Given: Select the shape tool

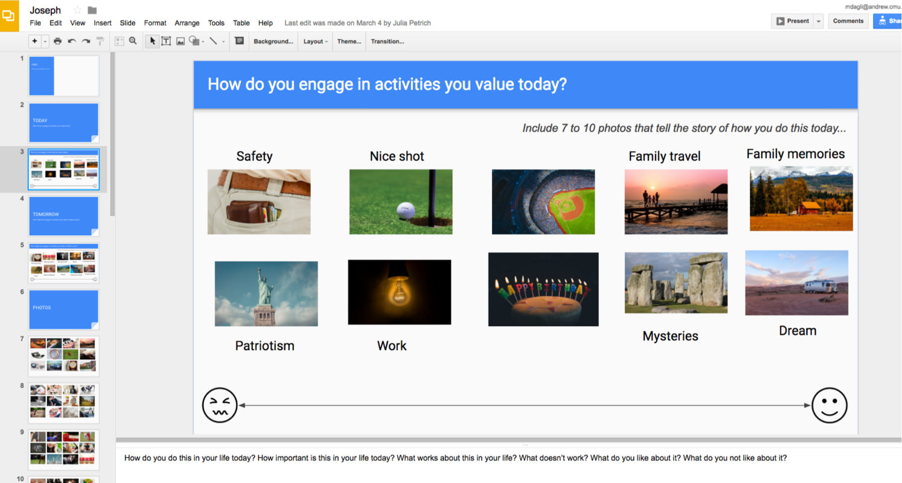Looking at the screenshot, I should pos(194,41).
